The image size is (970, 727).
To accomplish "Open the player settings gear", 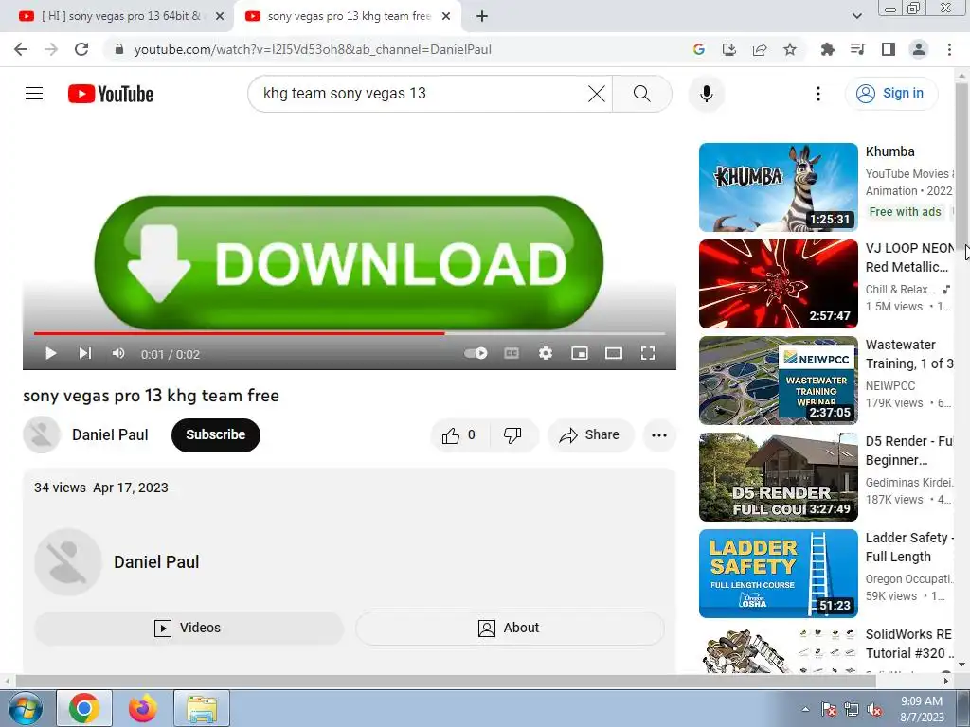I will pyautogui.click(x=545, y=353).
